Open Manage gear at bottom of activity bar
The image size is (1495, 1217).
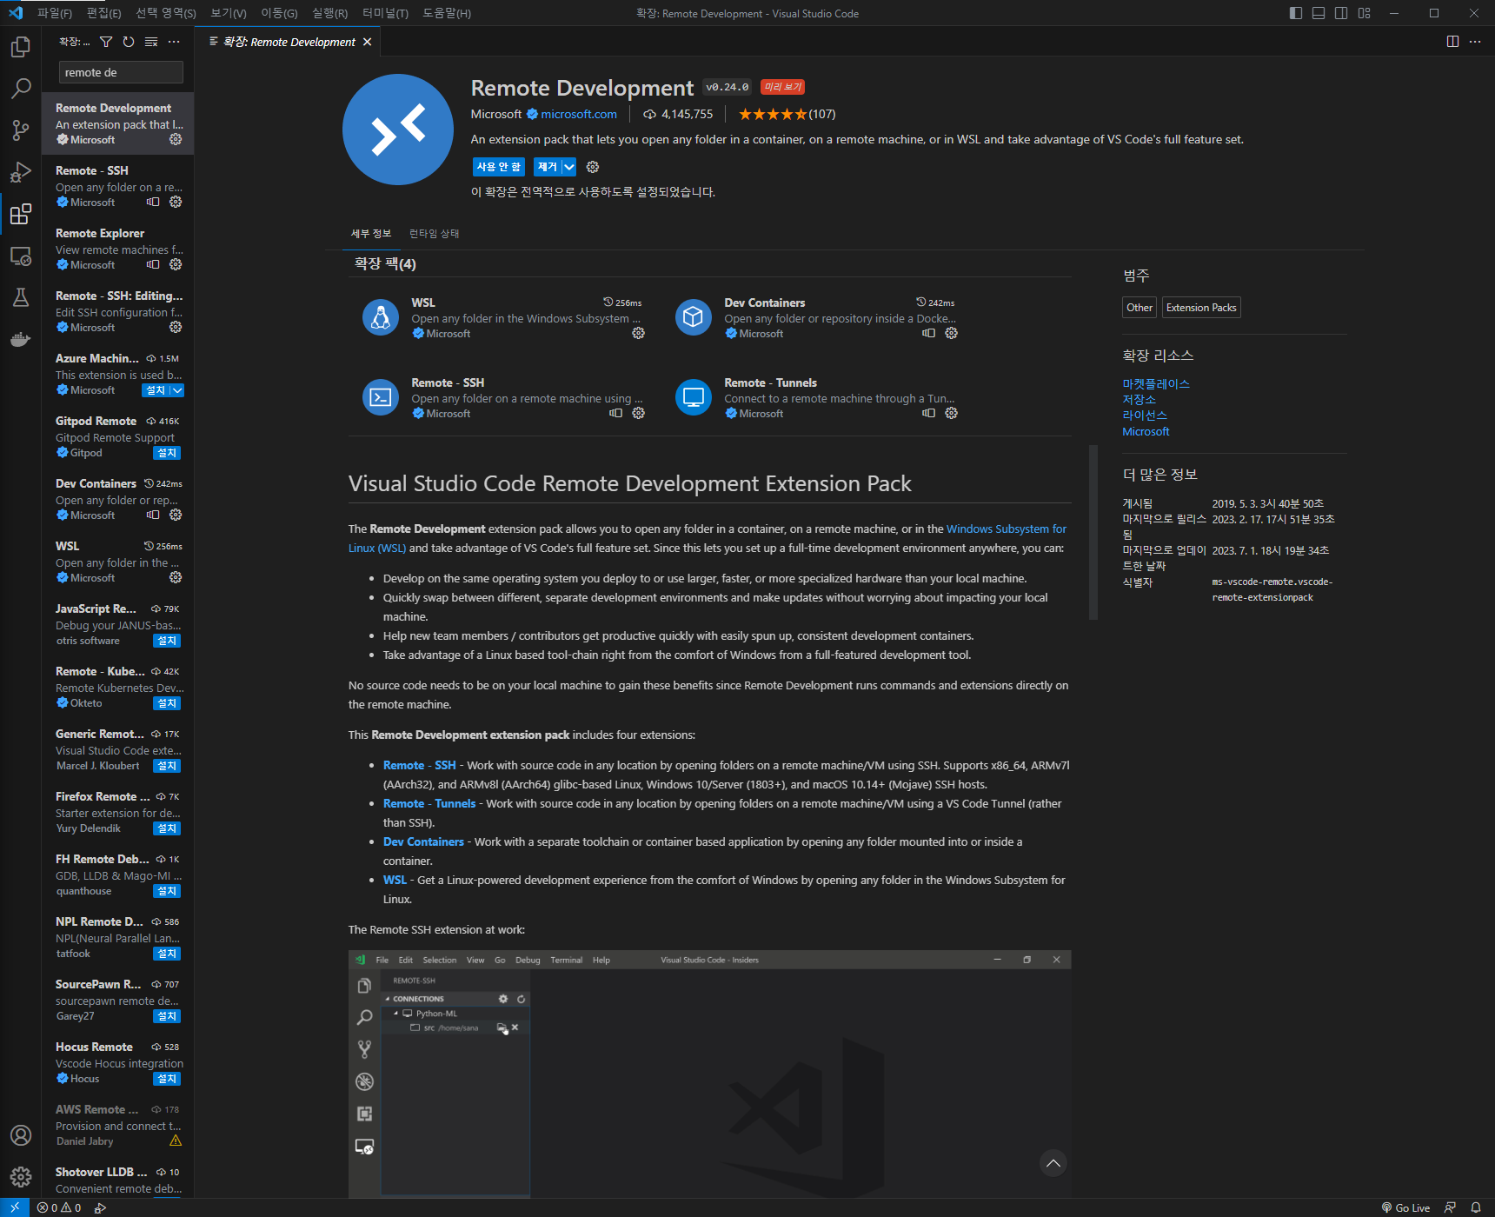pyautogui.click(x=21, y=1177)
